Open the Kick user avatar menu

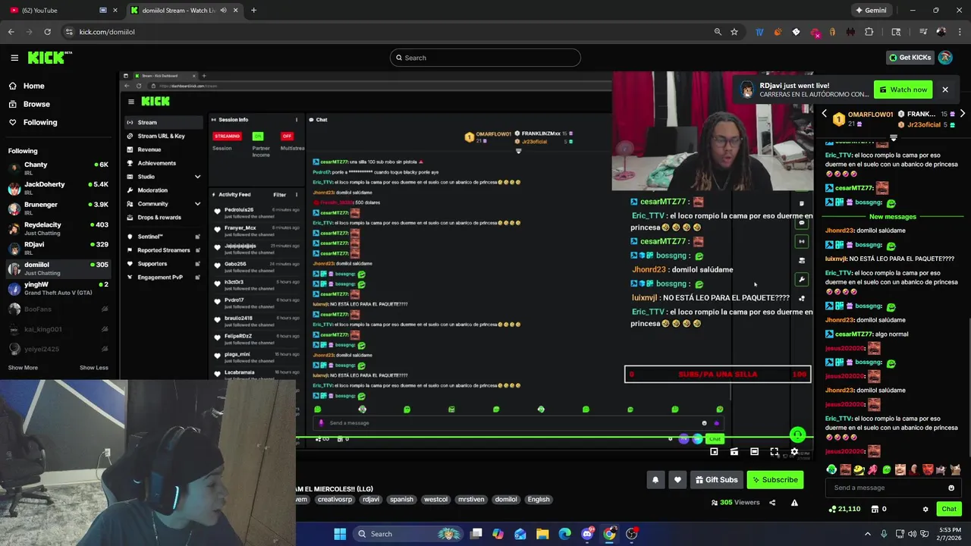[945, 58]
